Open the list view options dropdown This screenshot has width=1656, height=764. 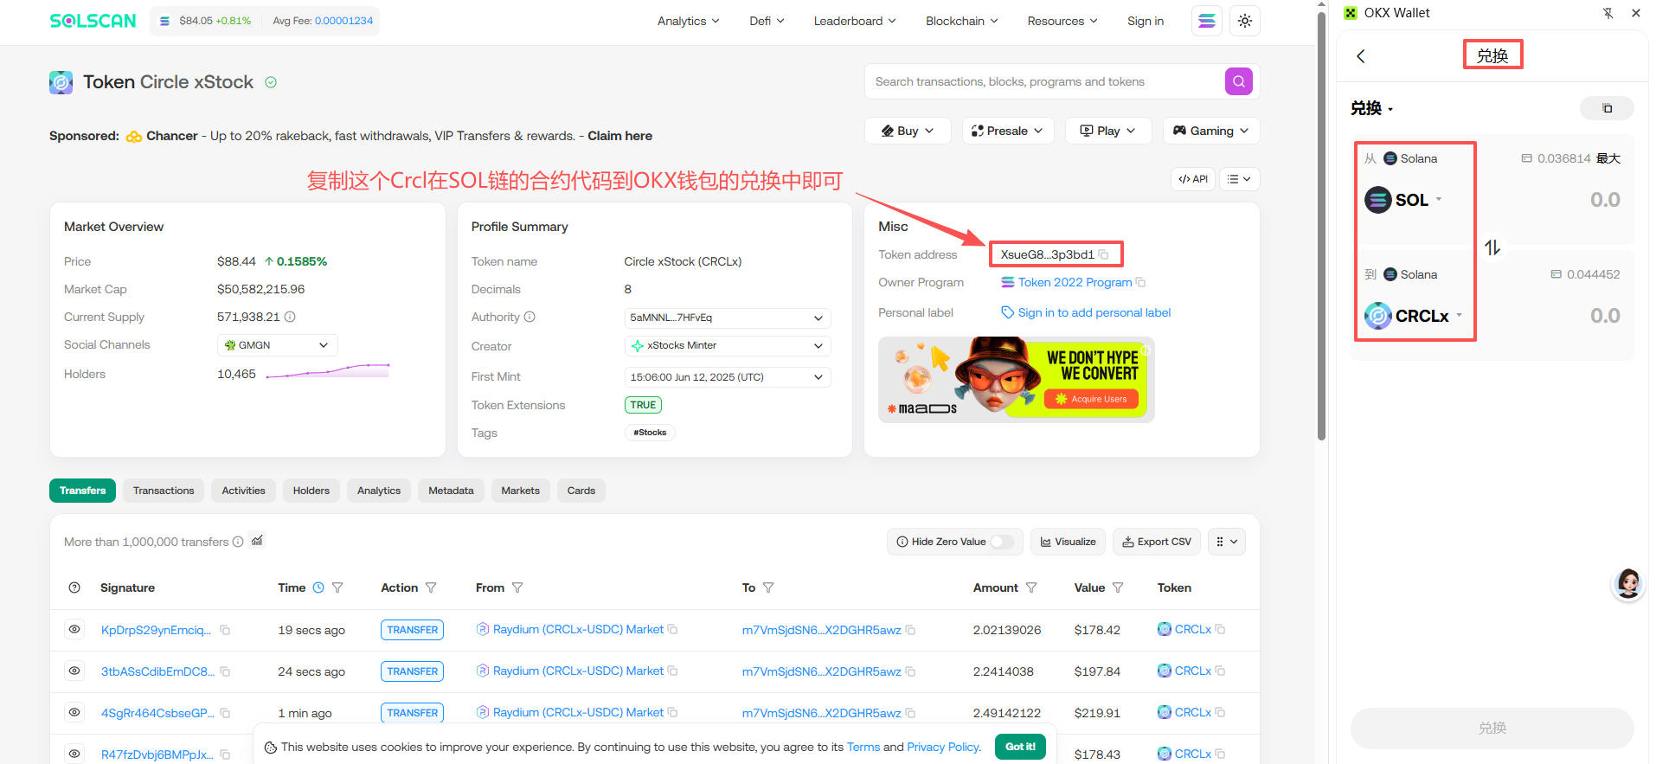pyautogui.click(x=1239, y=179)
